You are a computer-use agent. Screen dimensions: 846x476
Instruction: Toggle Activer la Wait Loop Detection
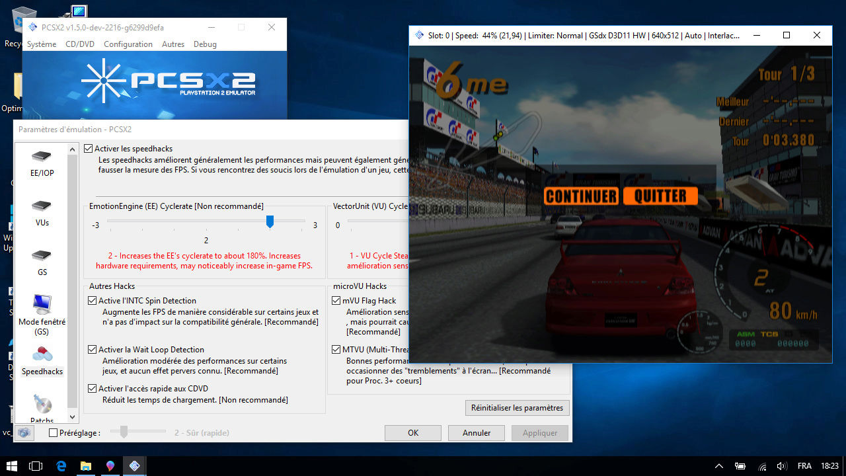click(93, 350)
